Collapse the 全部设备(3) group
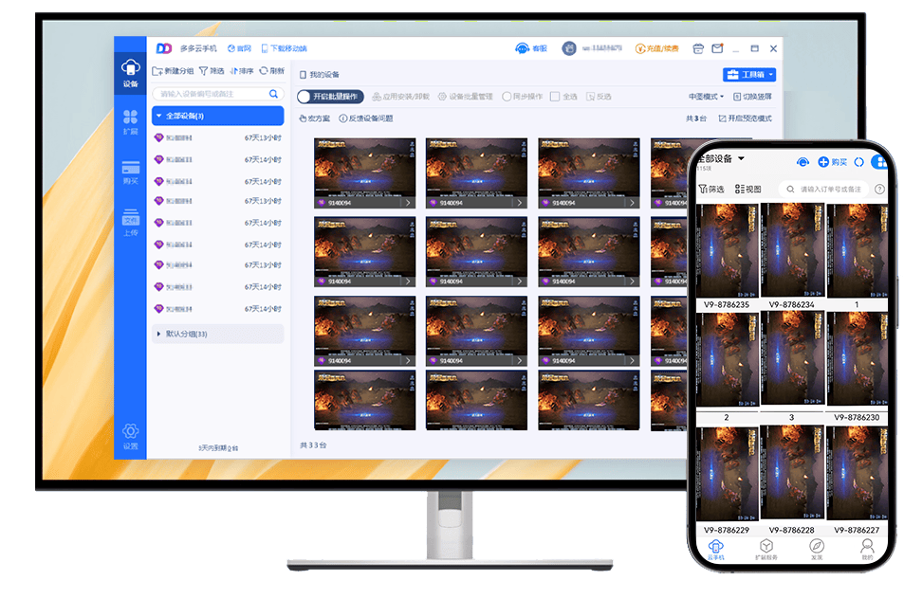The height and width of the screenshot is (599, 904). pos(157,116)
